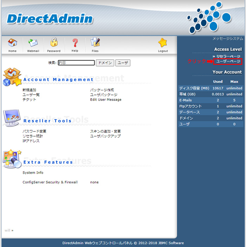Open ユーザバックアップ link
This screenshot has height=247, width=246.
tap(105, 136)
